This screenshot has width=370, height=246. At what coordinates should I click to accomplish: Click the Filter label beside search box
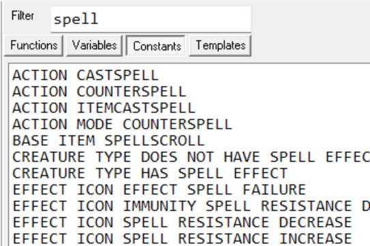click(22, 16)
